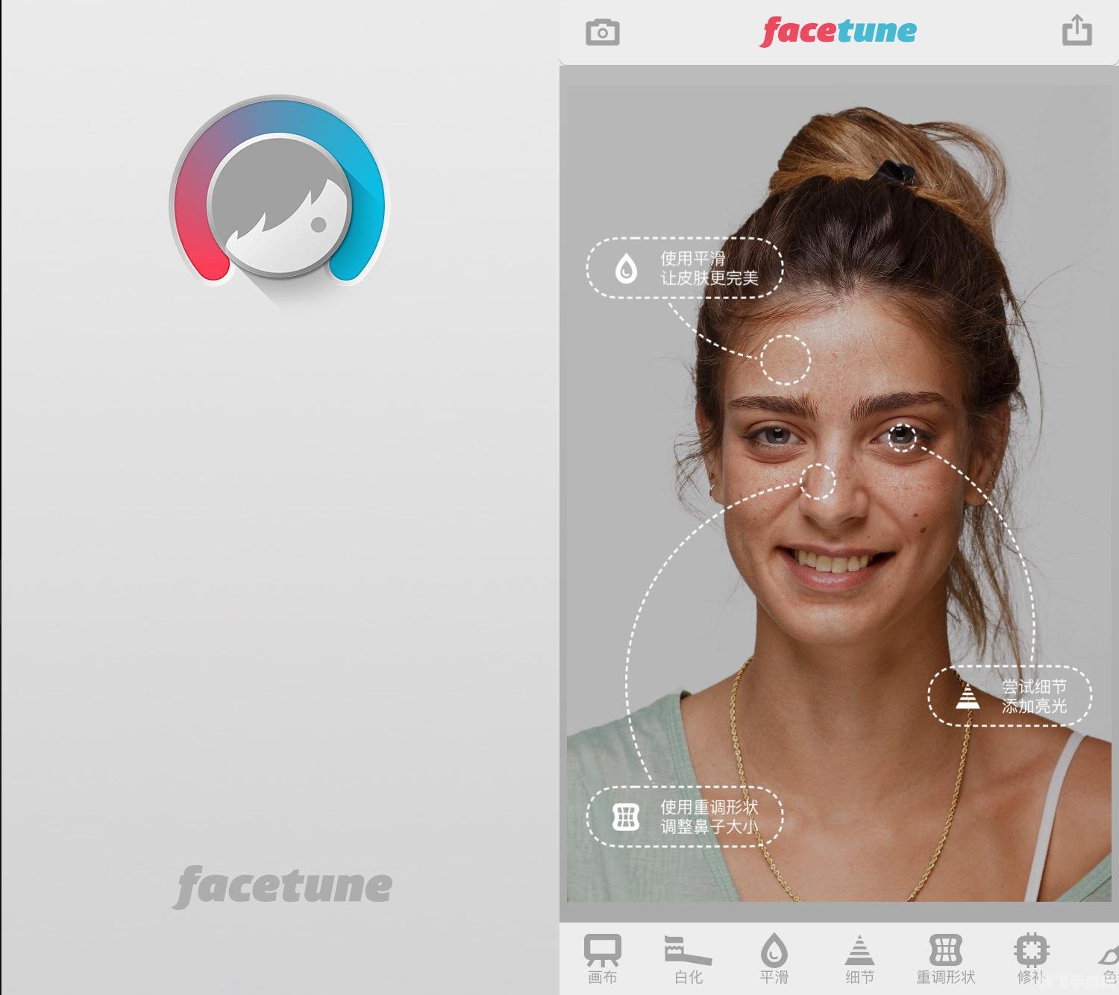Select the 画布 (Canvas) tool
Screen dimensions: 1119x995
tap(602, 958)
